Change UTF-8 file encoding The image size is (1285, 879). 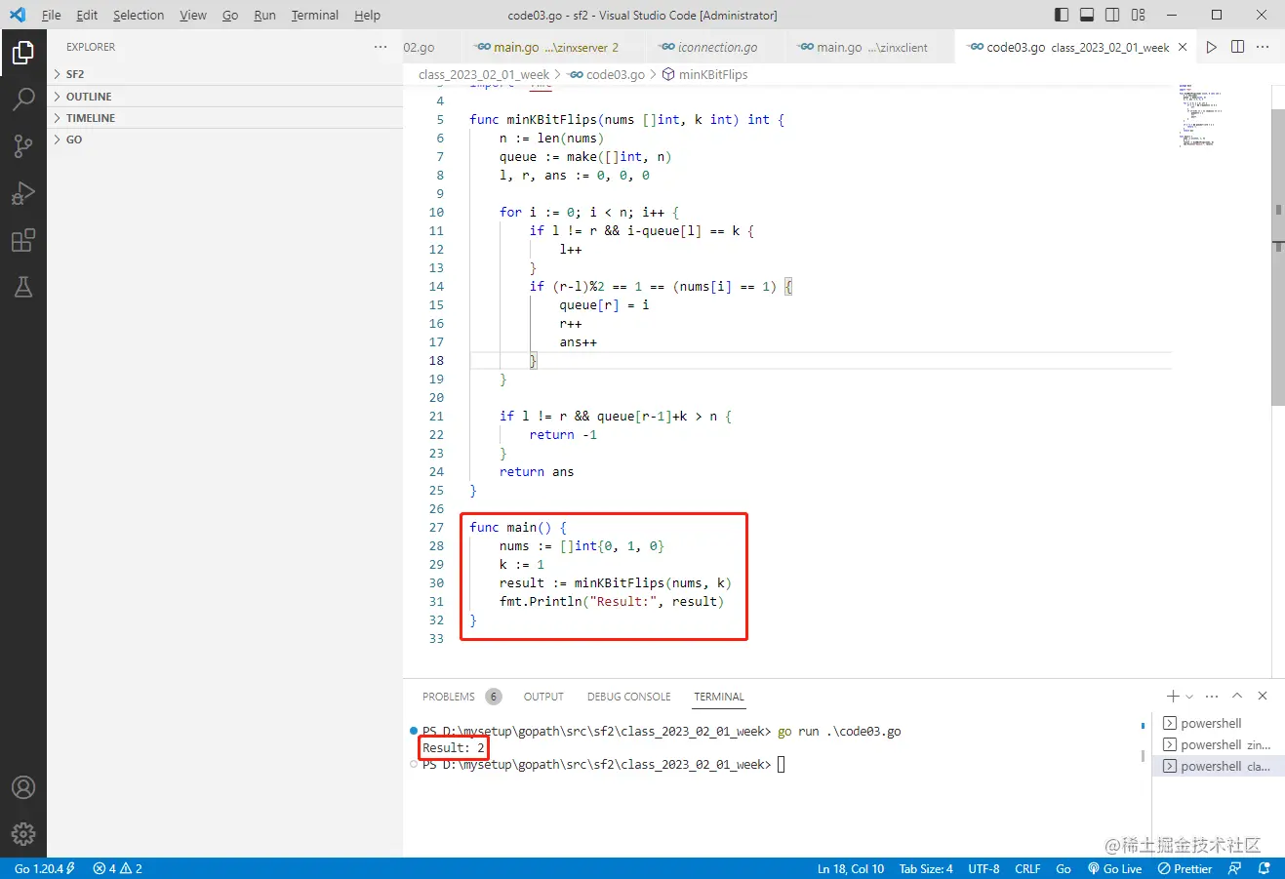click(984, 868)
